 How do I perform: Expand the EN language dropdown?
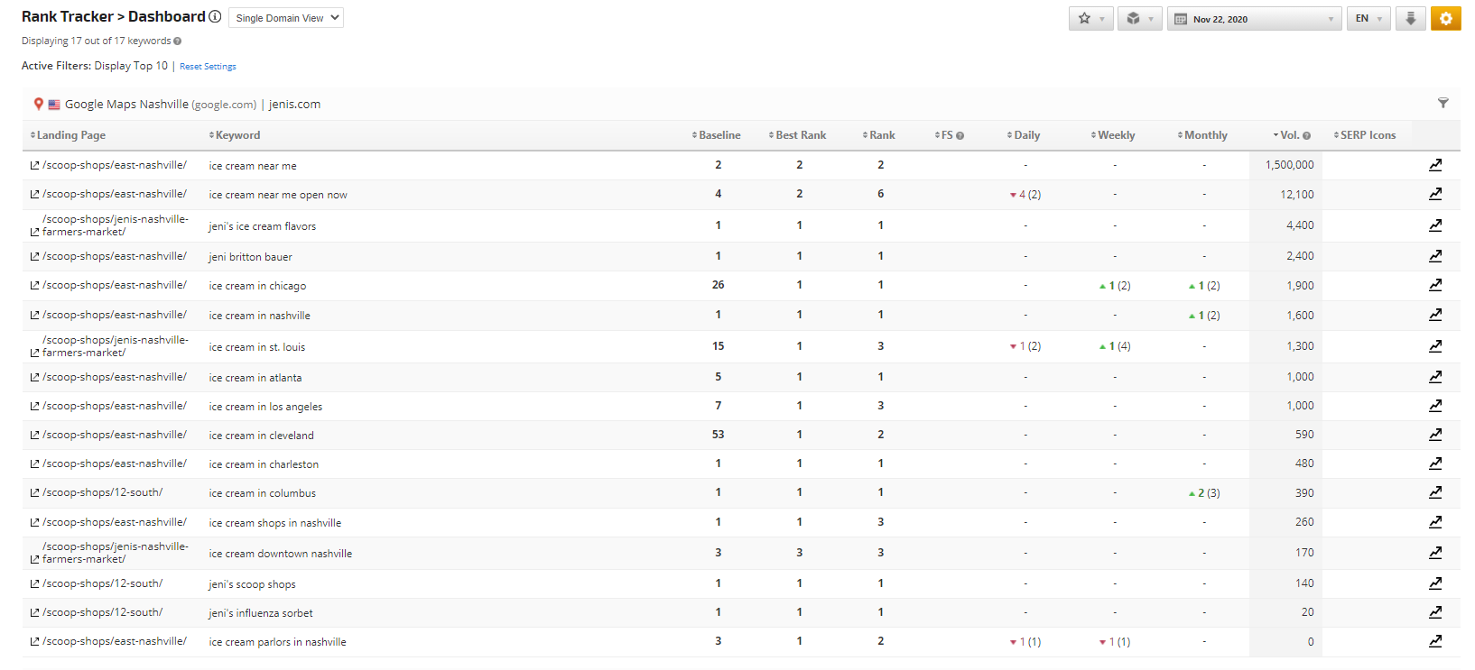coord(1368,19)
